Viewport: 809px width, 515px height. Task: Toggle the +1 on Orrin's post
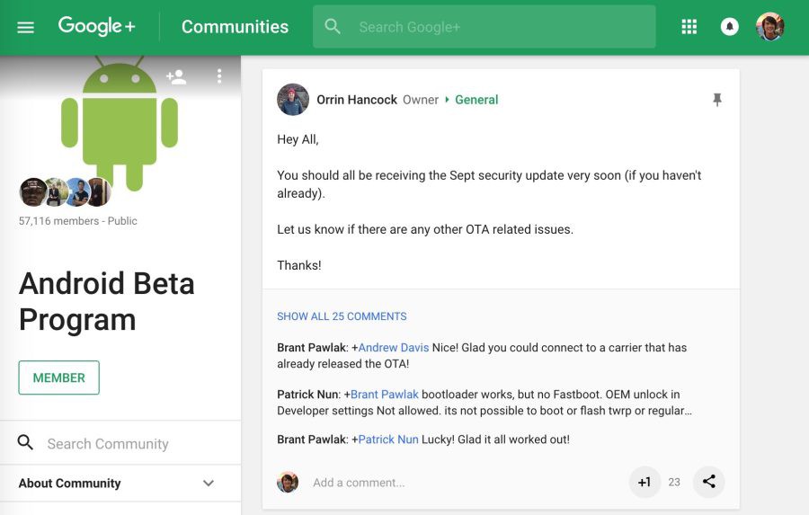coord(645,482)
